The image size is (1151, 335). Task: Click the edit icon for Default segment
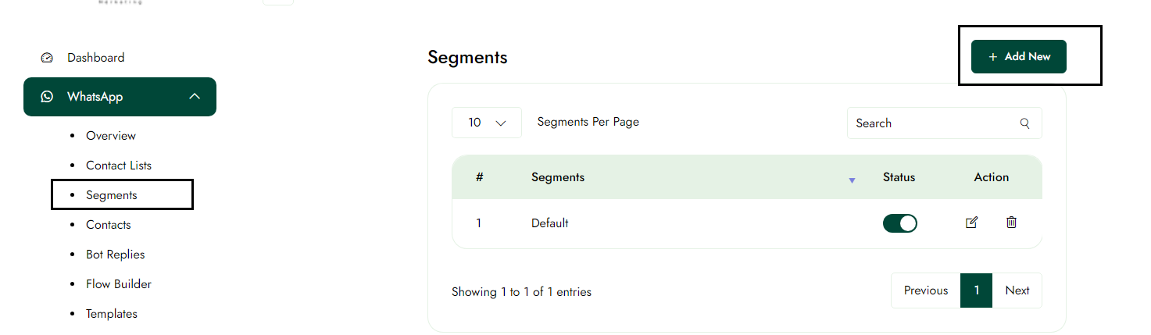coord(971,223)
